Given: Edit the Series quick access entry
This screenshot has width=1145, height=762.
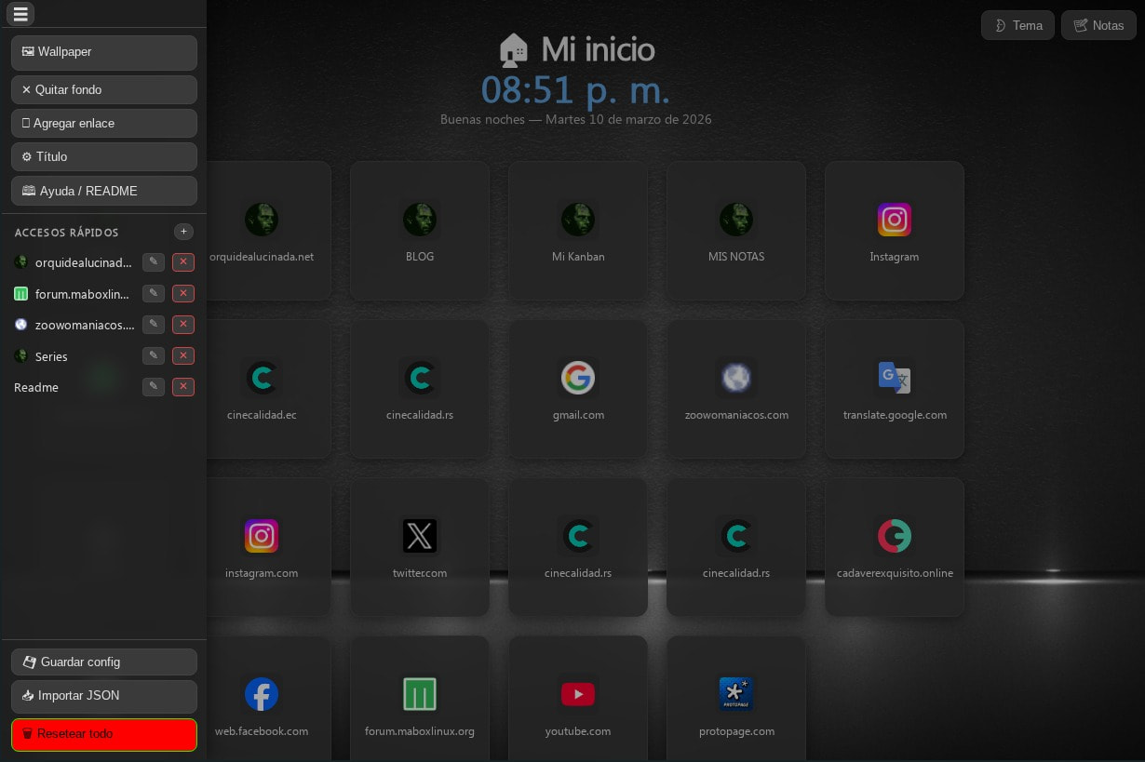Looking at the screenshot, I should point(154,355).
